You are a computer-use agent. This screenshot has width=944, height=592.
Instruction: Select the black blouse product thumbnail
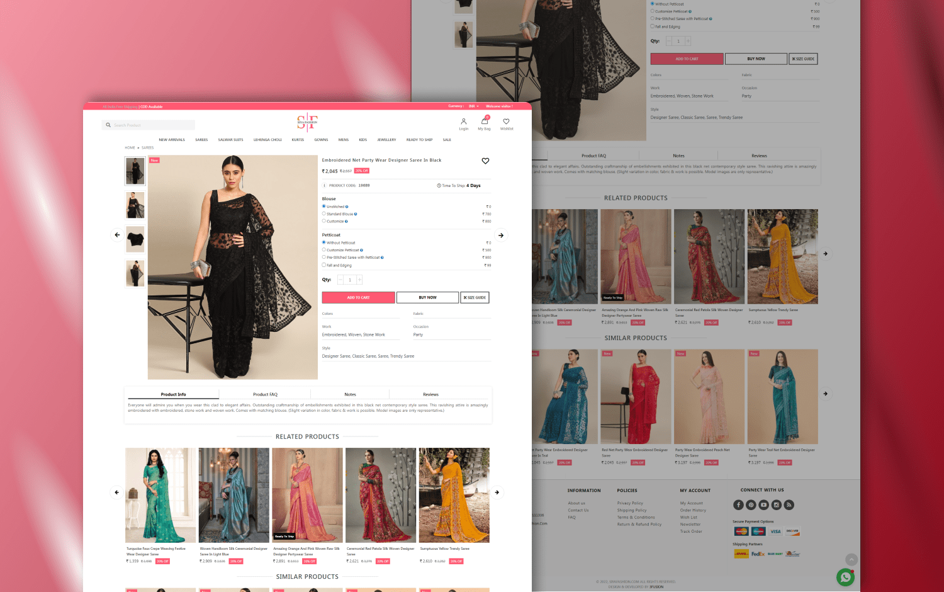coord(135,239)
